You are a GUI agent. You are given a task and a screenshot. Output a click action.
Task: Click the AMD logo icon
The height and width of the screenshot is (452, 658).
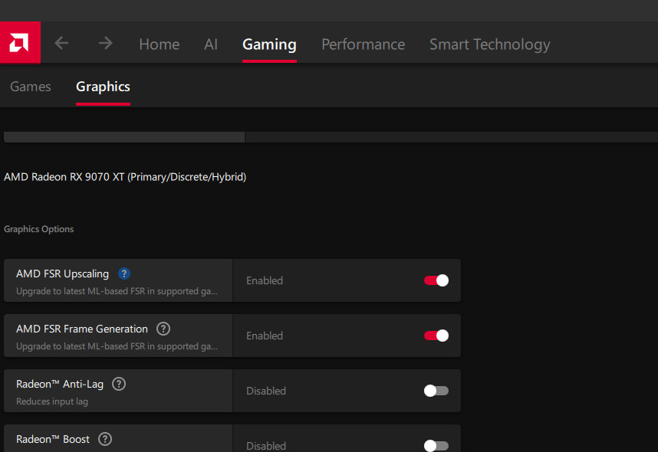20,43
